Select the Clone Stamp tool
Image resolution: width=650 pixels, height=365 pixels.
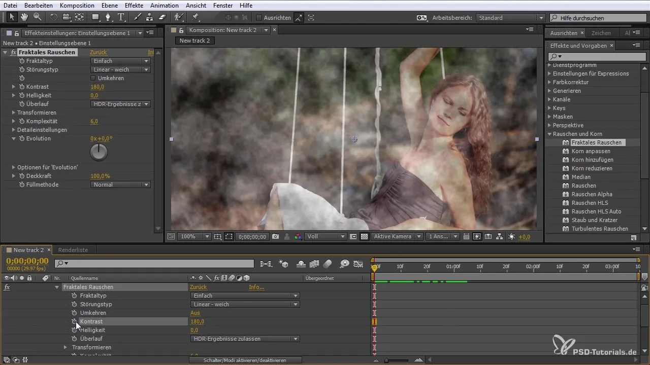coord(150,17)
